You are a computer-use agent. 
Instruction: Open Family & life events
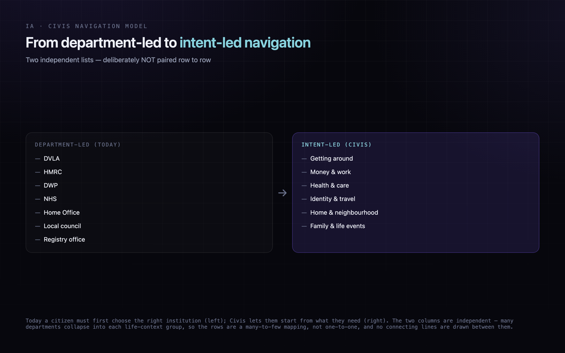pos(338,226)
